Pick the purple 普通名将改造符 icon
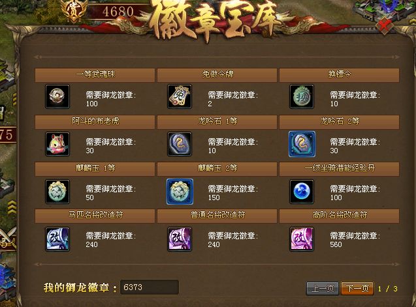 180,239
